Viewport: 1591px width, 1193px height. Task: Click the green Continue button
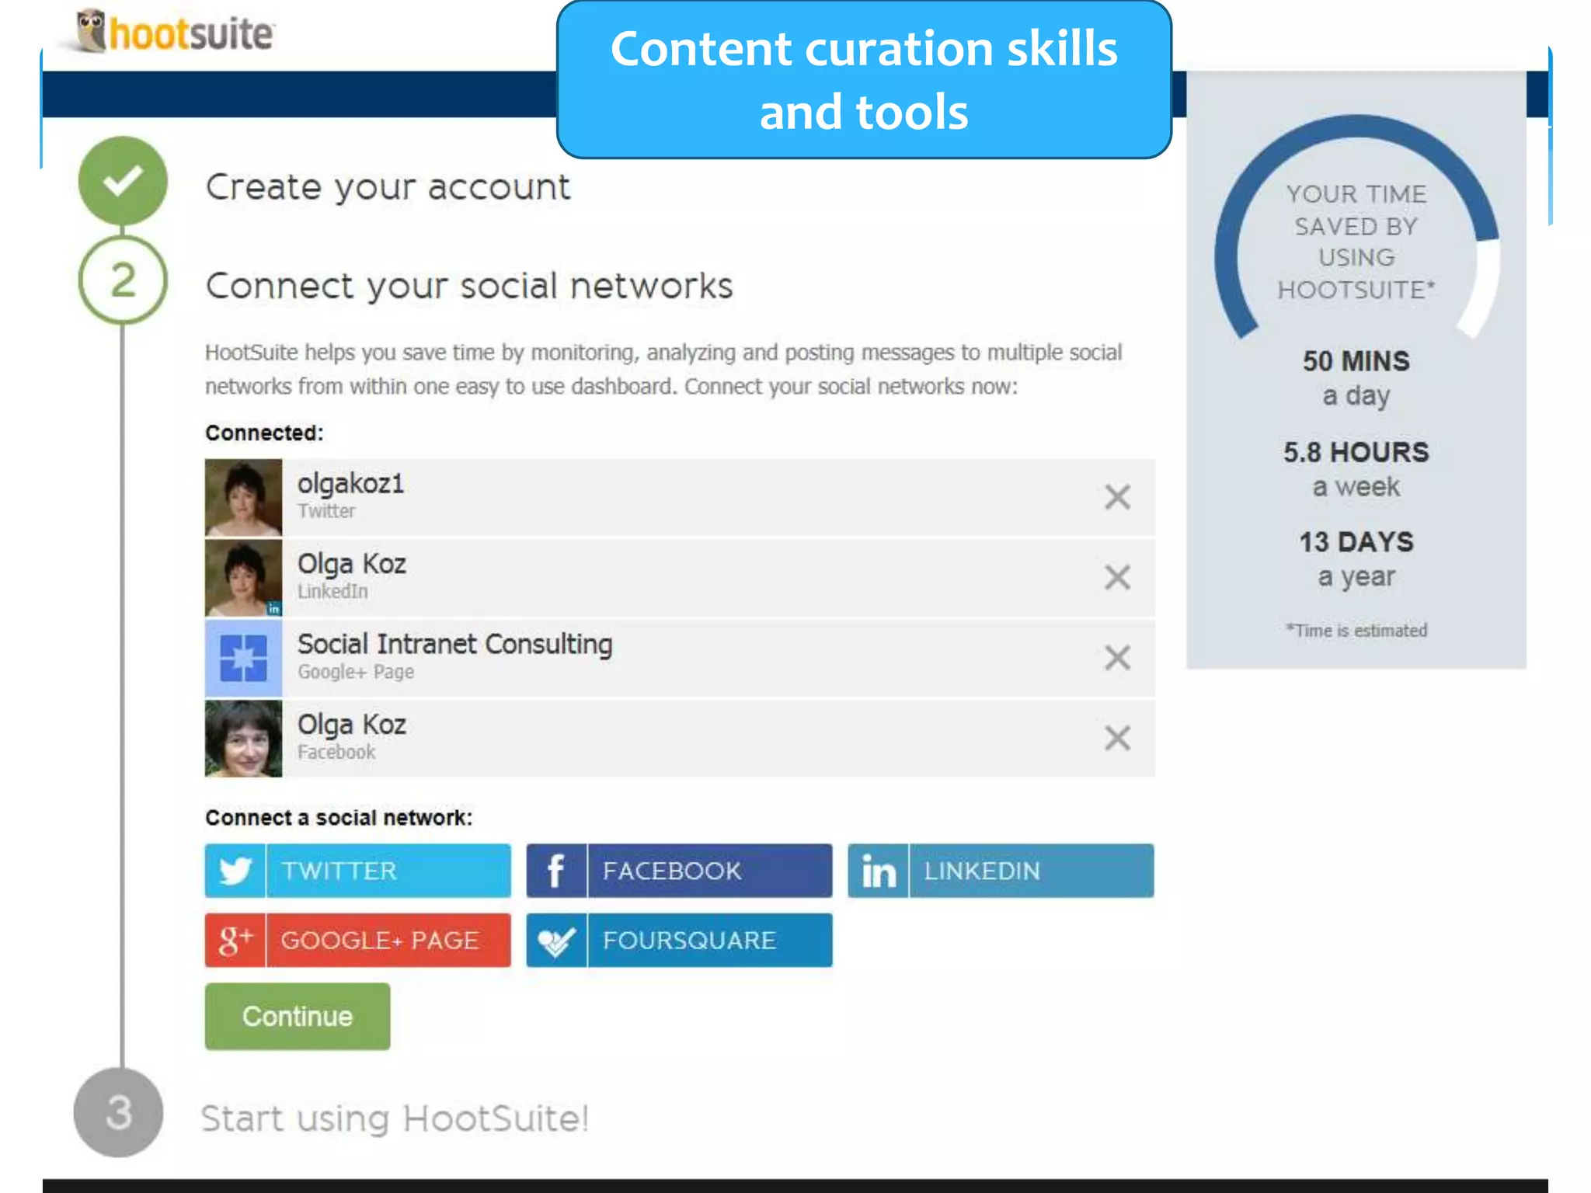click(298, 1017)
